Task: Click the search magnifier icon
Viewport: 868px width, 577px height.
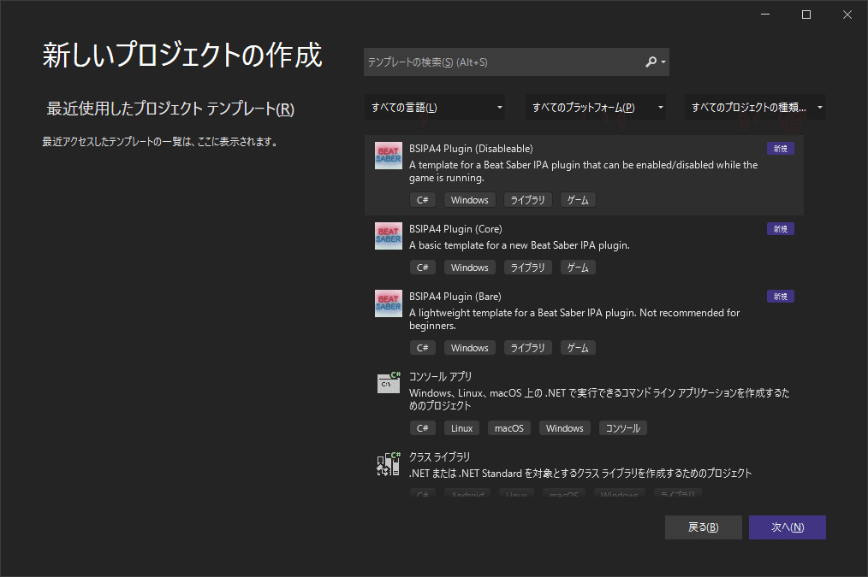Action: coord(650,62)
